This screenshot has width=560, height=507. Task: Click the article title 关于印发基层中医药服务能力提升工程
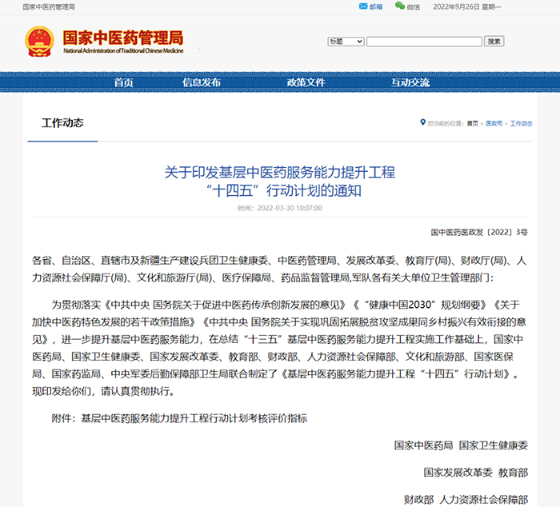(280, 173)
